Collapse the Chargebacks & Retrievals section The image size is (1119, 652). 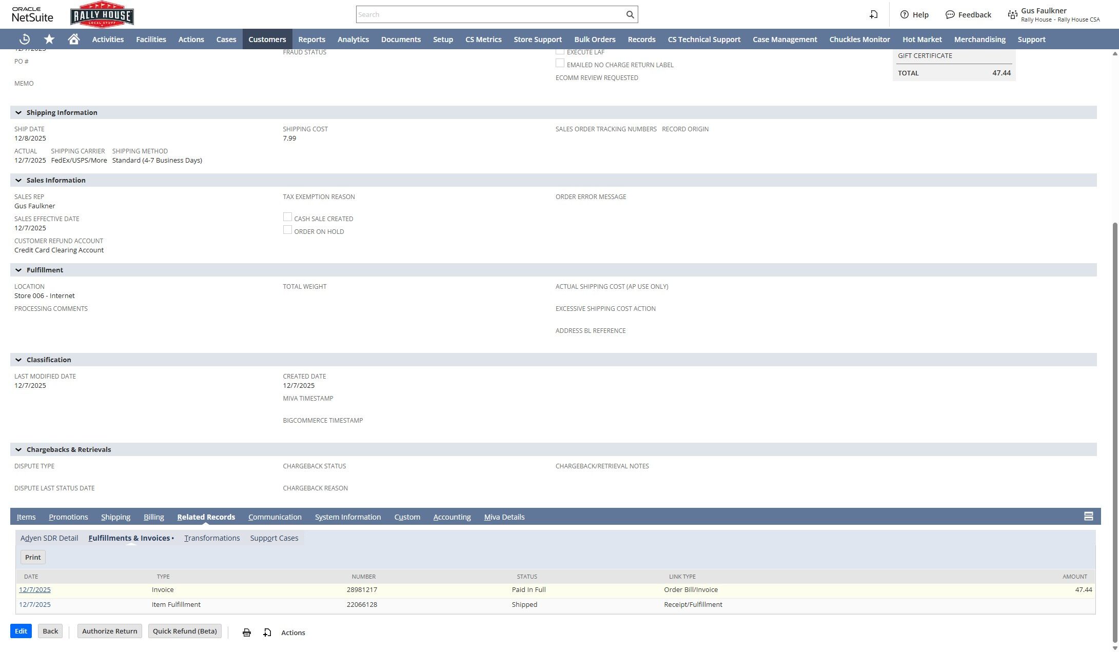coord(18,449)
